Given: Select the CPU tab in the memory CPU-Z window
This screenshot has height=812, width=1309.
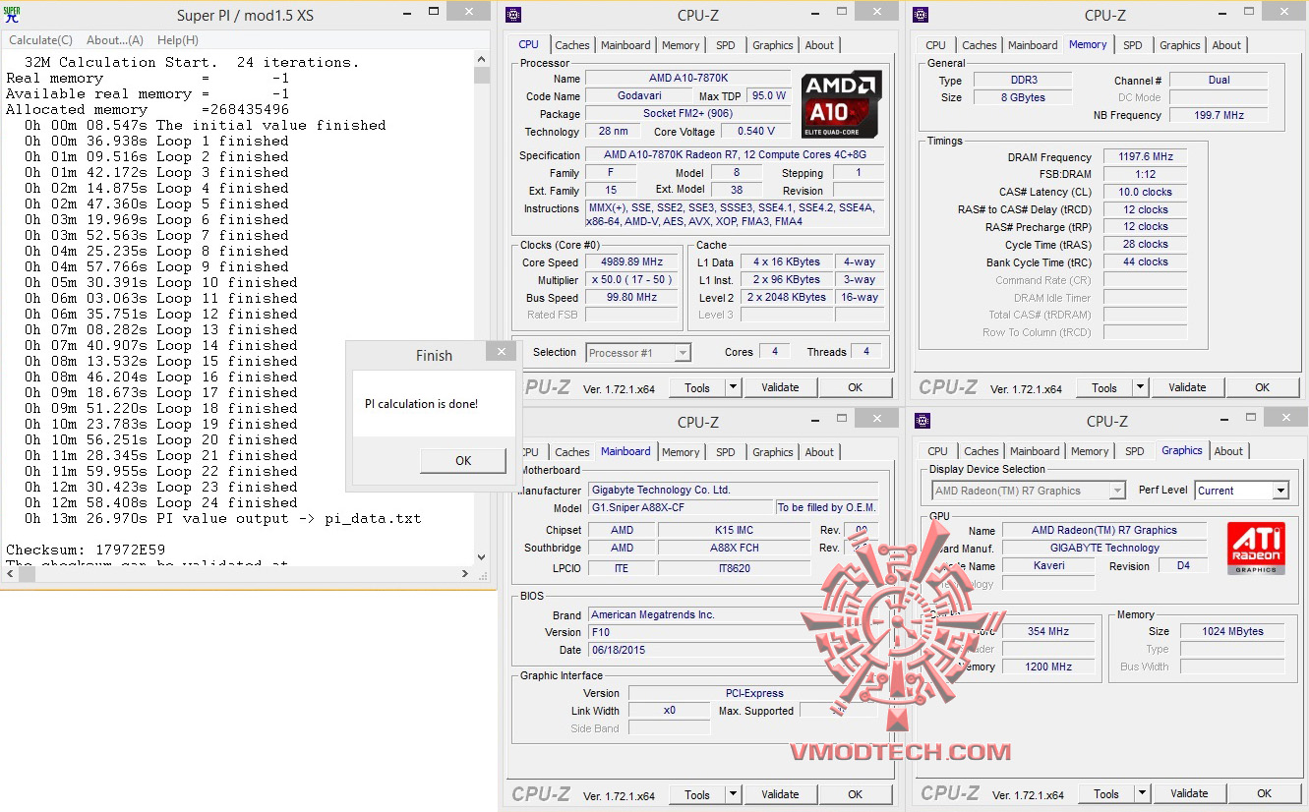Looking at the screenshot, I should point(936,45).
